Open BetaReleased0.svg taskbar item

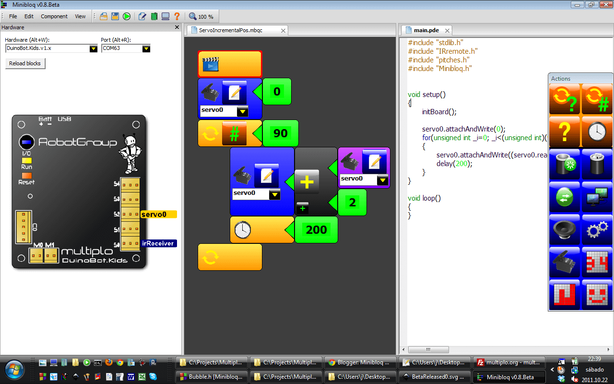(x=435, y=377)
